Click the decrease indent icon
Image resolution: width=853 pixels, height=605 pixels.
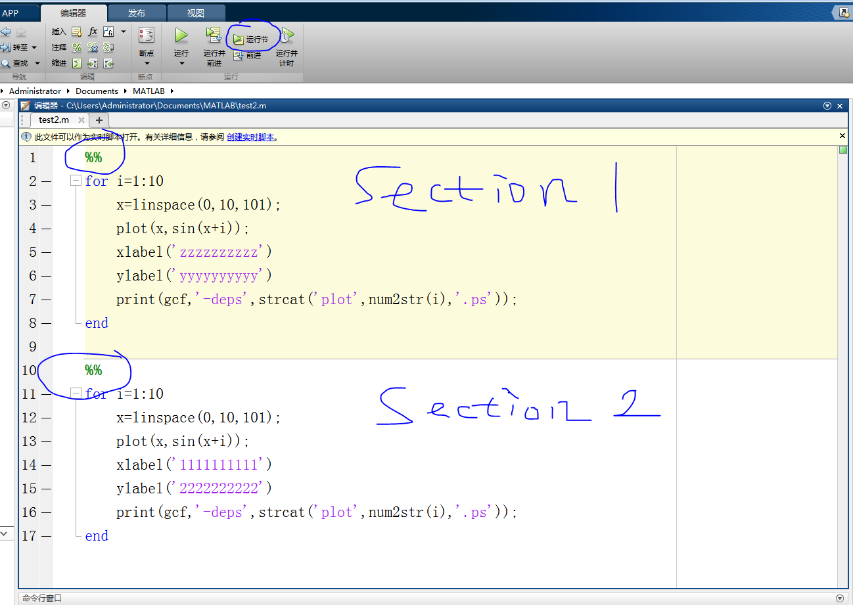pos(108,63)
